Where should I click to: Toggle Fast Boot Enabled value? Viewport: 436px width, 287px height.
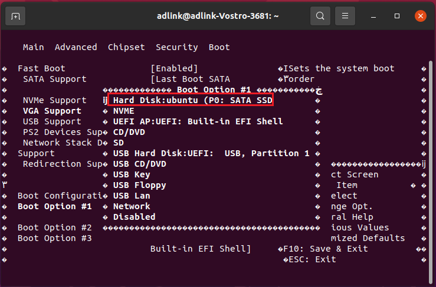tap(174, 68)
